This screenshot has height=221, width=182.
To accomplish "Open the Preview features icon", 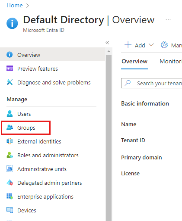I will [10, 68].
